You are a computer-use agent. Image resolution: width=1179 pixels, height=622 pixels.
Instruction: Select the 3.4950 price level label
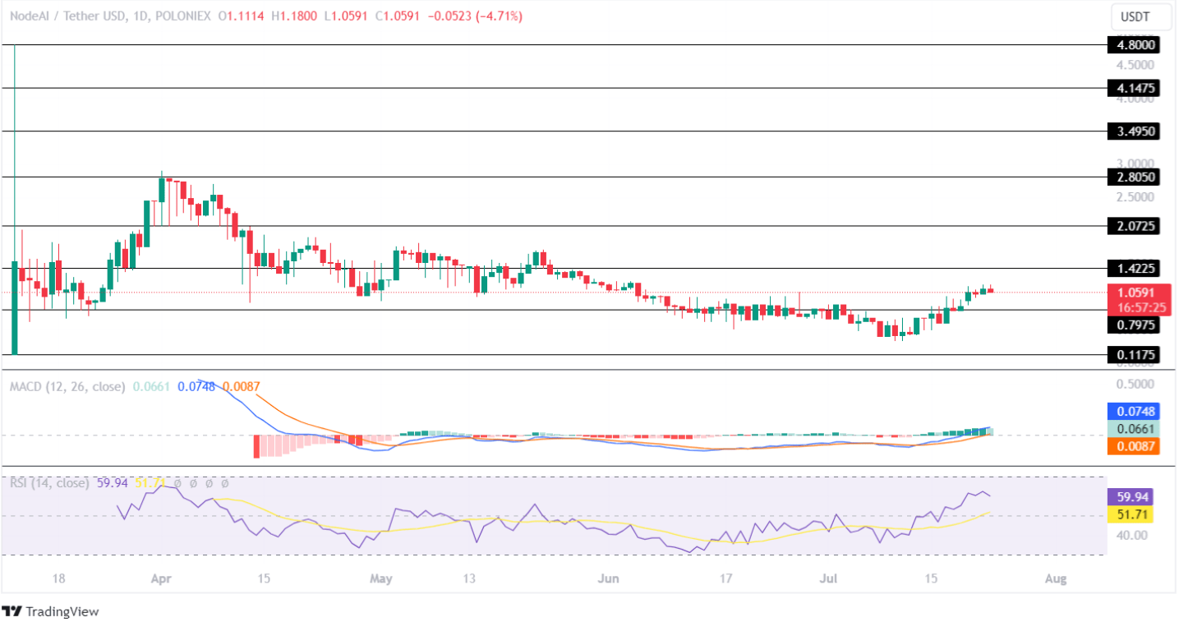point(1133,131)
